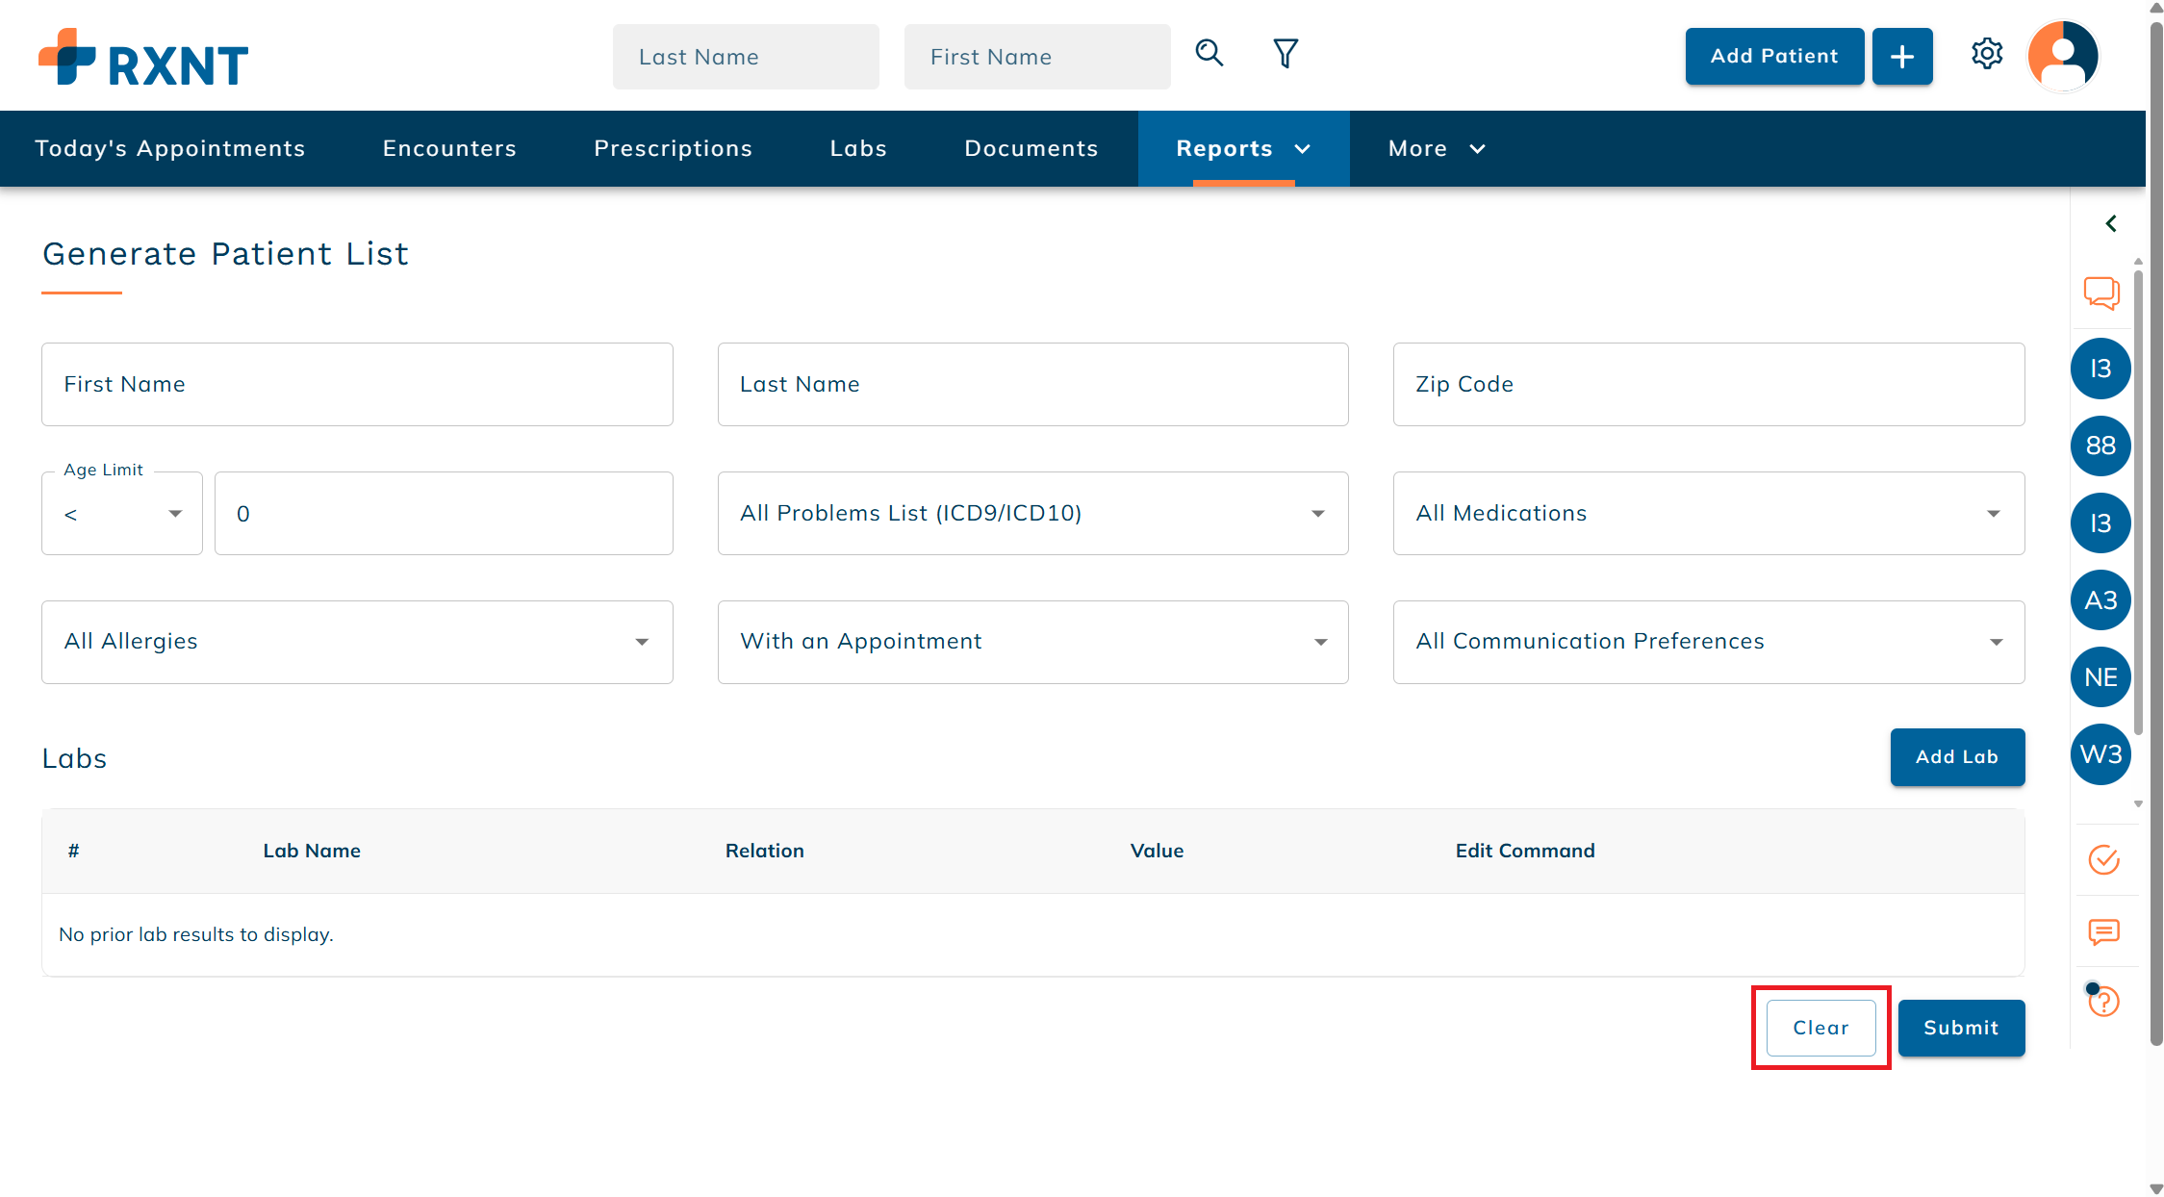The height and width of the screenshot is (1197, 2164).
Task: Expand the Age Limit operator dropdown
Action: (122, 514)
